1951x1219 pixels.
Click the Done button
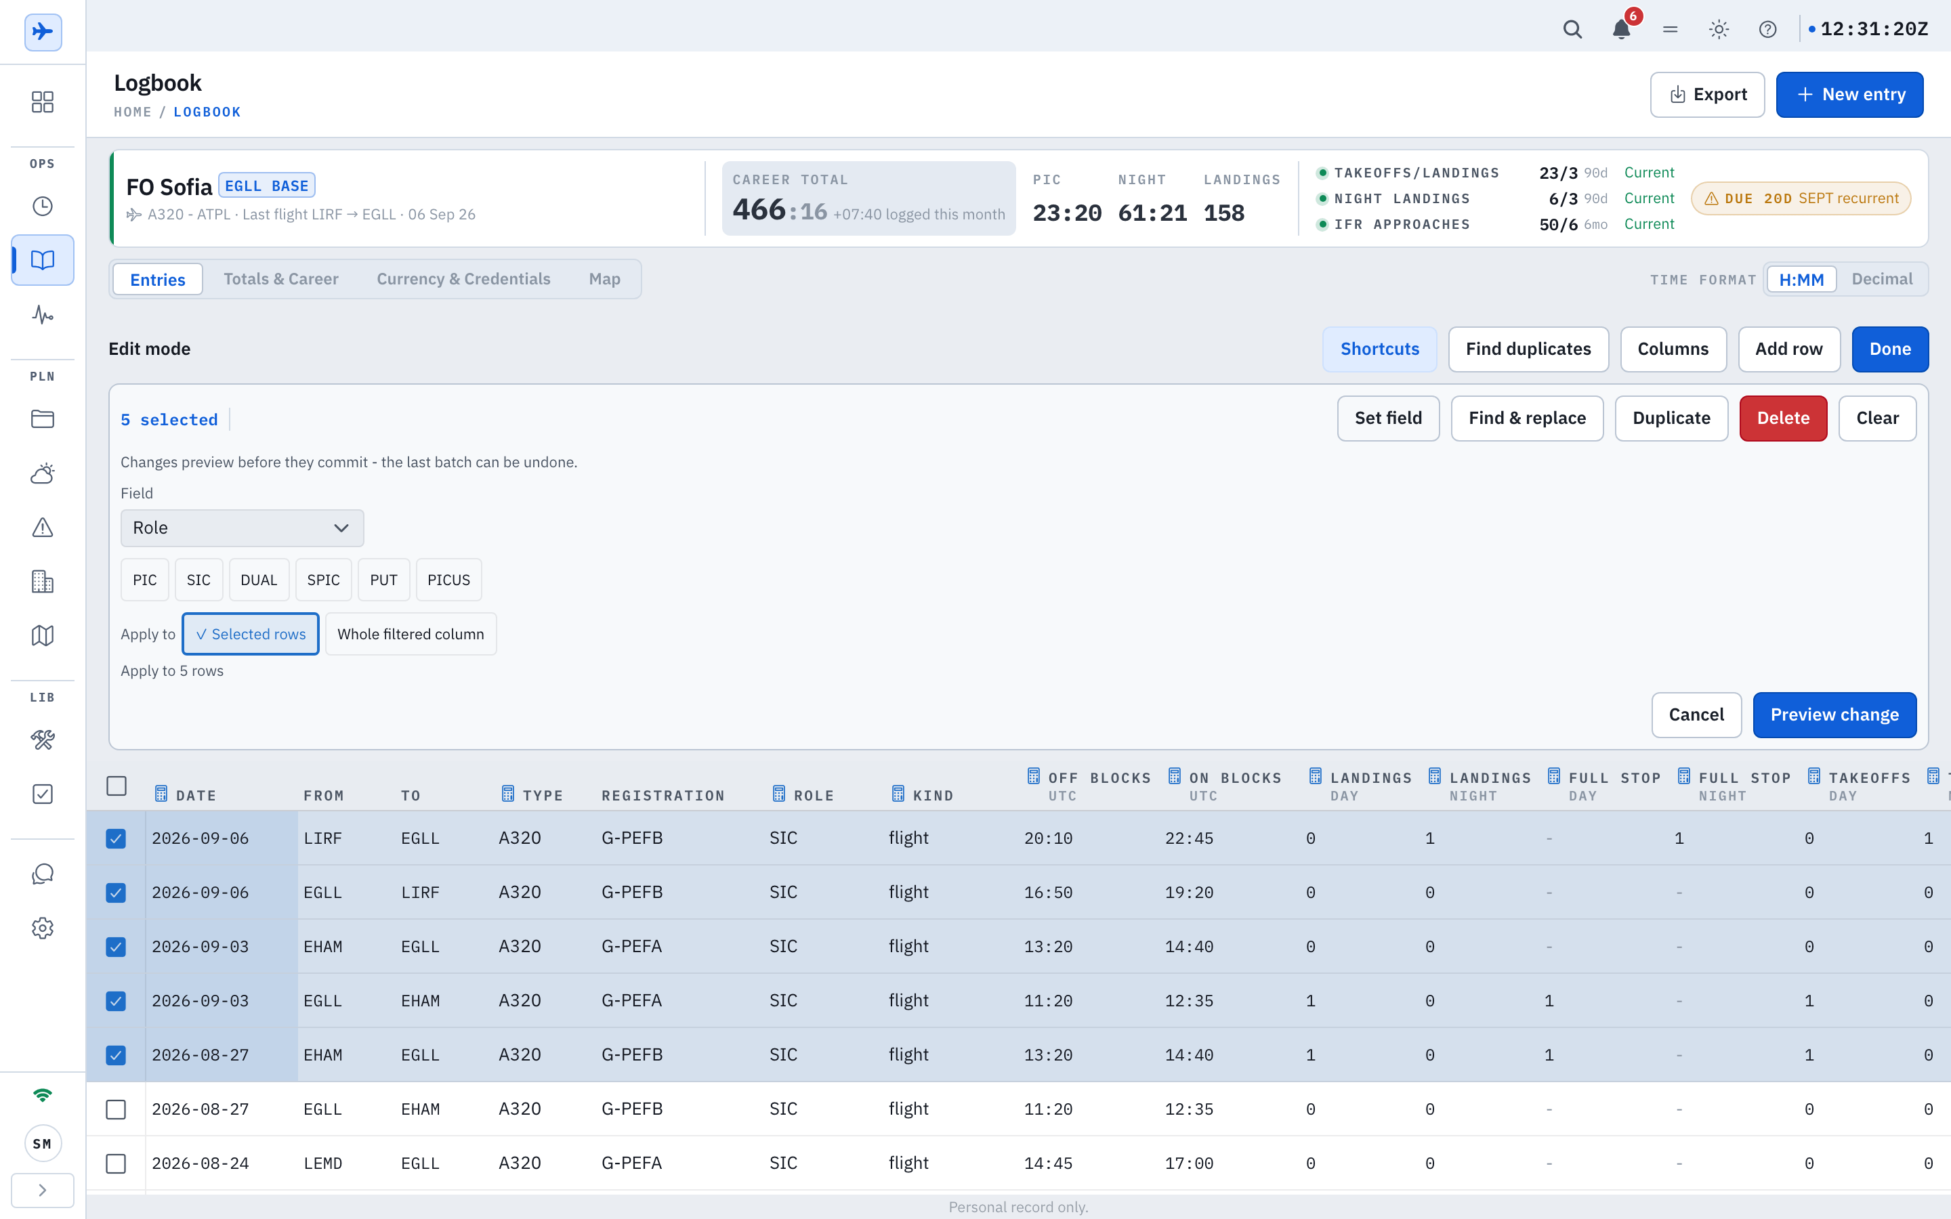click(1890, 349)
